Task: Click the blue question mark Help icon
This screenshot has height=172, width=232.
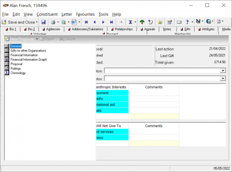Action: [187, 22]
